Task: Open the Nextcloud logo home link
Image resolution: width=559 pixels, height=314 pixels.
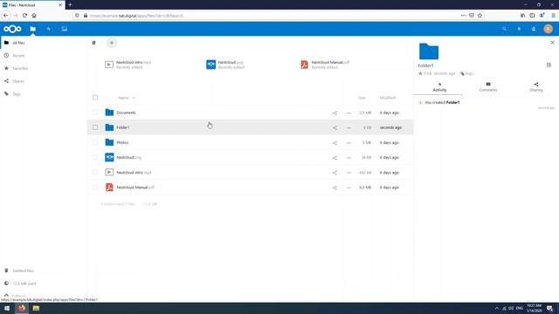Action: (x=12, y=29)
